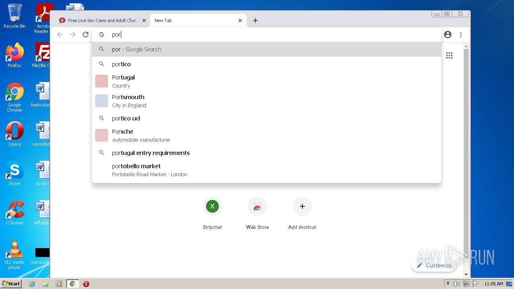514x289 pixels.
Task: Select the Opera desktop icon
Action: click(14, 134)
